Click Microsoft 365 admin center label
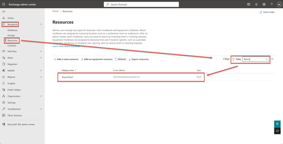Image resolution: width=283 pixels, height=144 pixels. (x=21, y=124)
